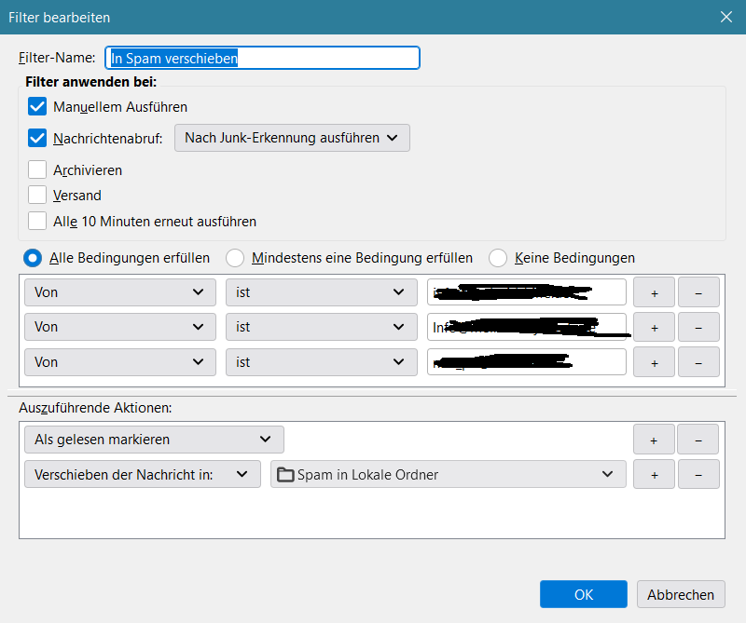This screenshot has width=746, height=623.
Task: Select the 'Keine Bedingungen' radio button
Action: [x=499, y=257]
